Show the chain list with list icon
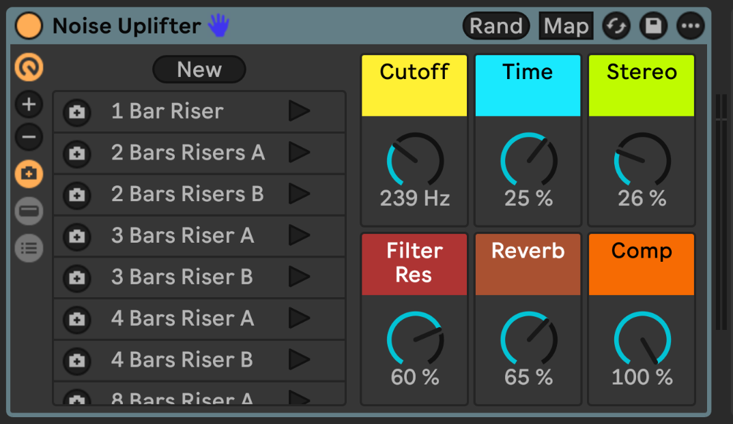The width and height of the screenshot is (733, 424). [29, 248]
